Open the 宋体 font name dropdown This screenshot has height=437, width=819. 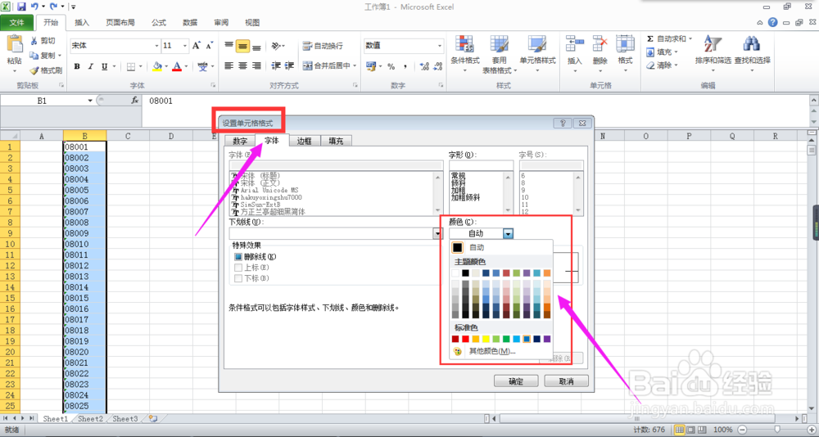(x=156, y=46)
